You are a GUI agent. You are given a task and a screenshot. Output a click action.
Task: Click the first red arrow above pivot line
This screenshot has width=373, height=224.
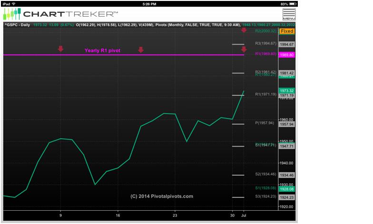pos(60,49)
